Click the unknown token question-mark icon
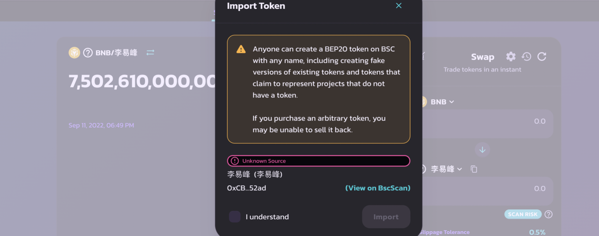599x236 pixels. pyautogui.click(x=88, y=53)
